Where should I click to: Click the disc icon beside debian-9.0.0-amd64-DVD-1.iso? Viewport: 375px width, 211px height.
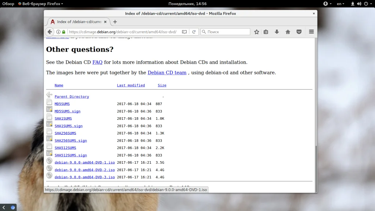(49, 161)
